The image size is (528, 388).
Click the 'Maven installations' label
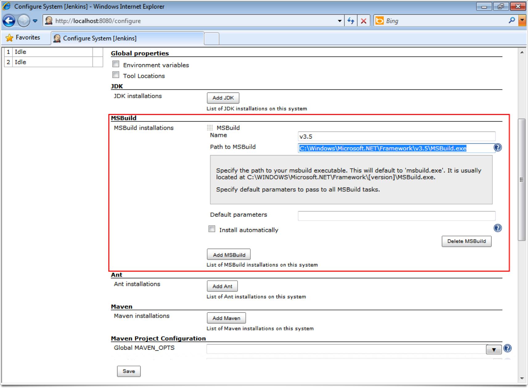(142, 316)
